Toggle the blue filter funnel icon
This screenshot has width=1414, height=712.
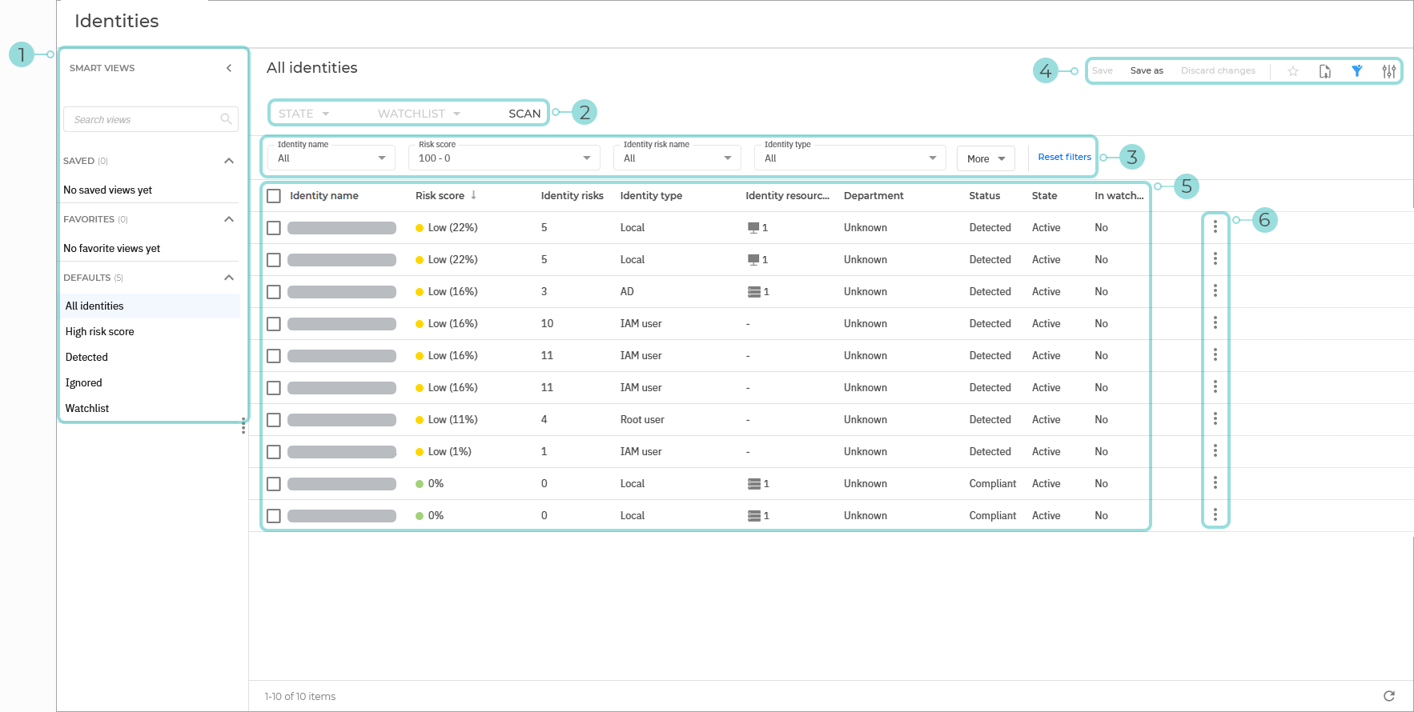coord(1357,71)
